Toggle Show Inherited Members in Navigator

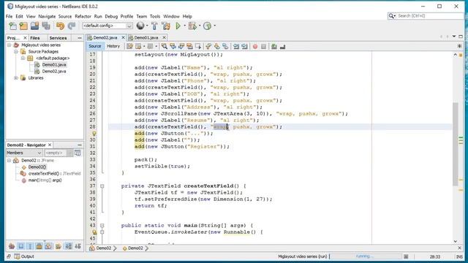tap(12, 246)
